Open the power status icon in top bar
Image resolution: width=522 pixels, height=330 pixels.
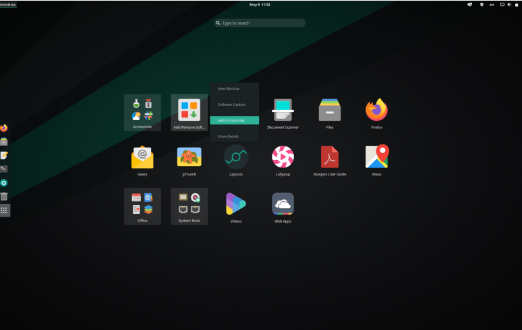pyautogui.click(x=517, y=5)
